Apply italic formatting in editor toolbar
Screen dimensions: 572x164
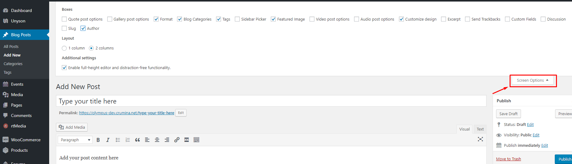pyautogui.click(x=108, y=140)
